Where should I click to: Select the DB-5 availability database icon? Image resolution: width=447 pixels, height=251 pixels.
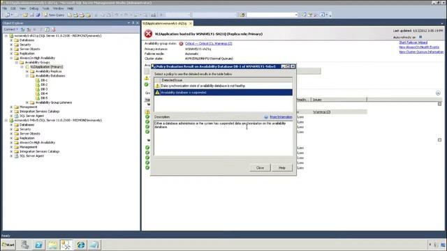click(38, 98)
